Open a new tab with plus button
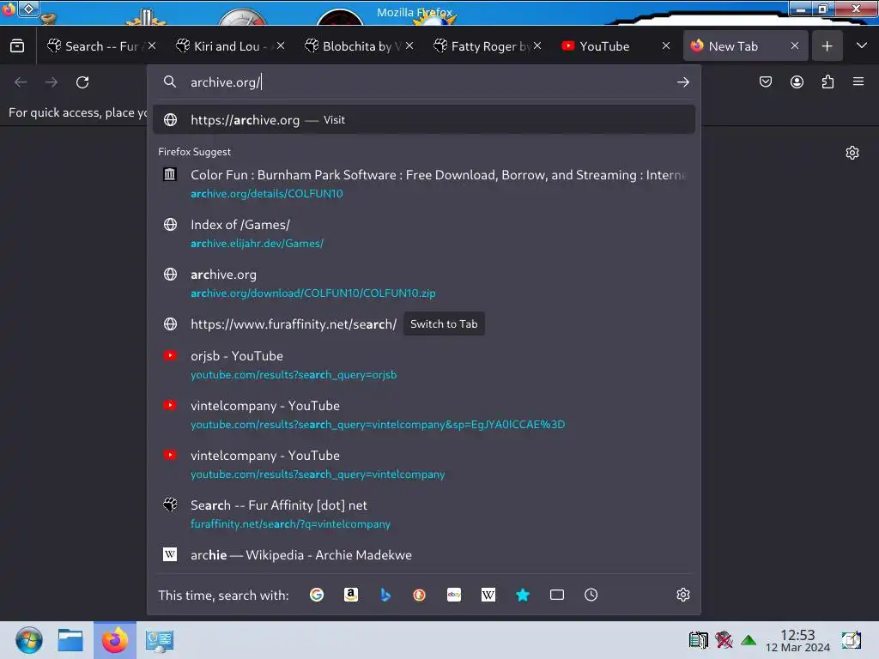Viewport: 879px width, 659px height. point(827,46)
